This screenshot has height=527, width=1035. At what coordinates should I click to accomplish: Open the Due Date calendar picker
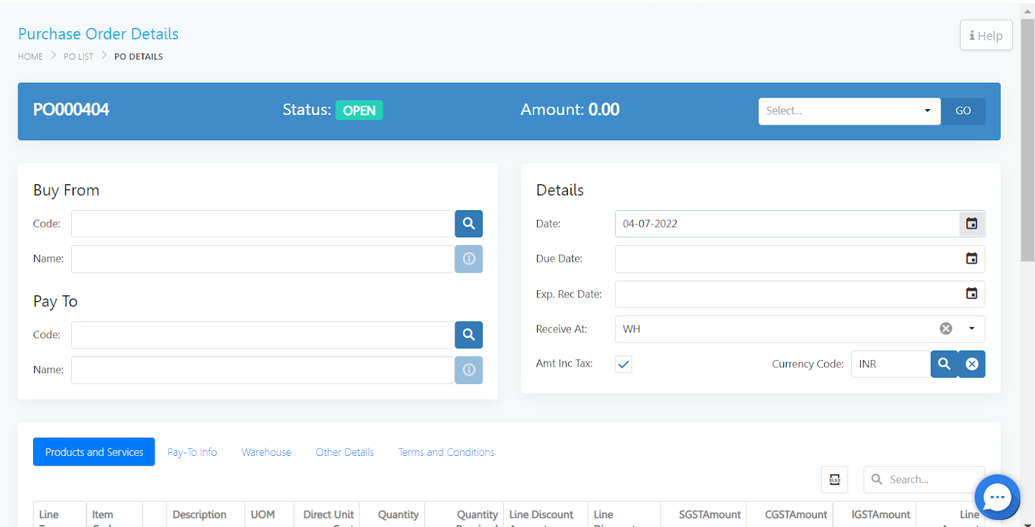pos(972,259)
